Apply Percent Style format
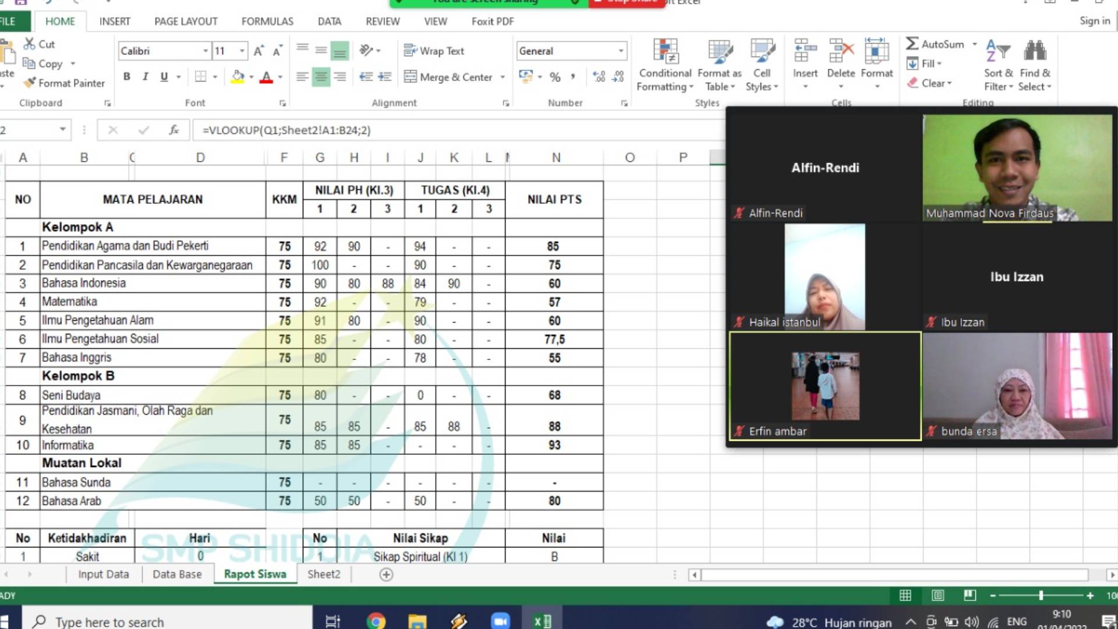1118x629 pixels. pyautogui.click(x=555, y=77)
